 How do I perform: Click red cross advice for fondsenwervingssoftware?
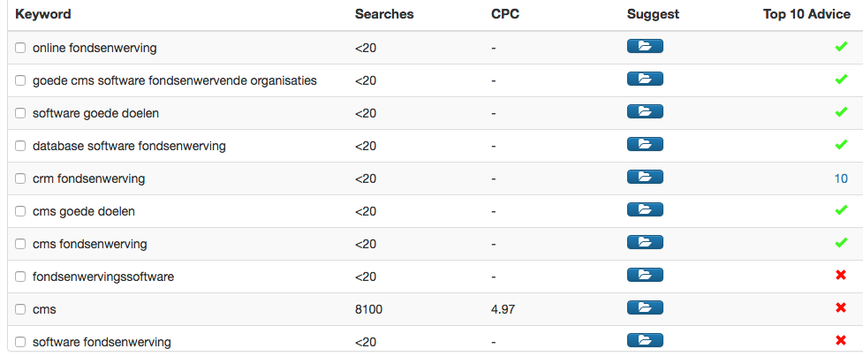pos(840,276)
